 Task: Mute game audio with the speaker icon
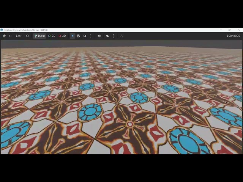tap(99, 36)
